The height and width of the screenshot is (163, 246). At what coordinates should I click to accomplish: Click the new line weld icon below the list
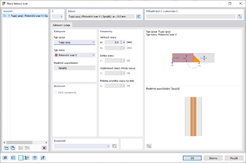coord(6,148)
